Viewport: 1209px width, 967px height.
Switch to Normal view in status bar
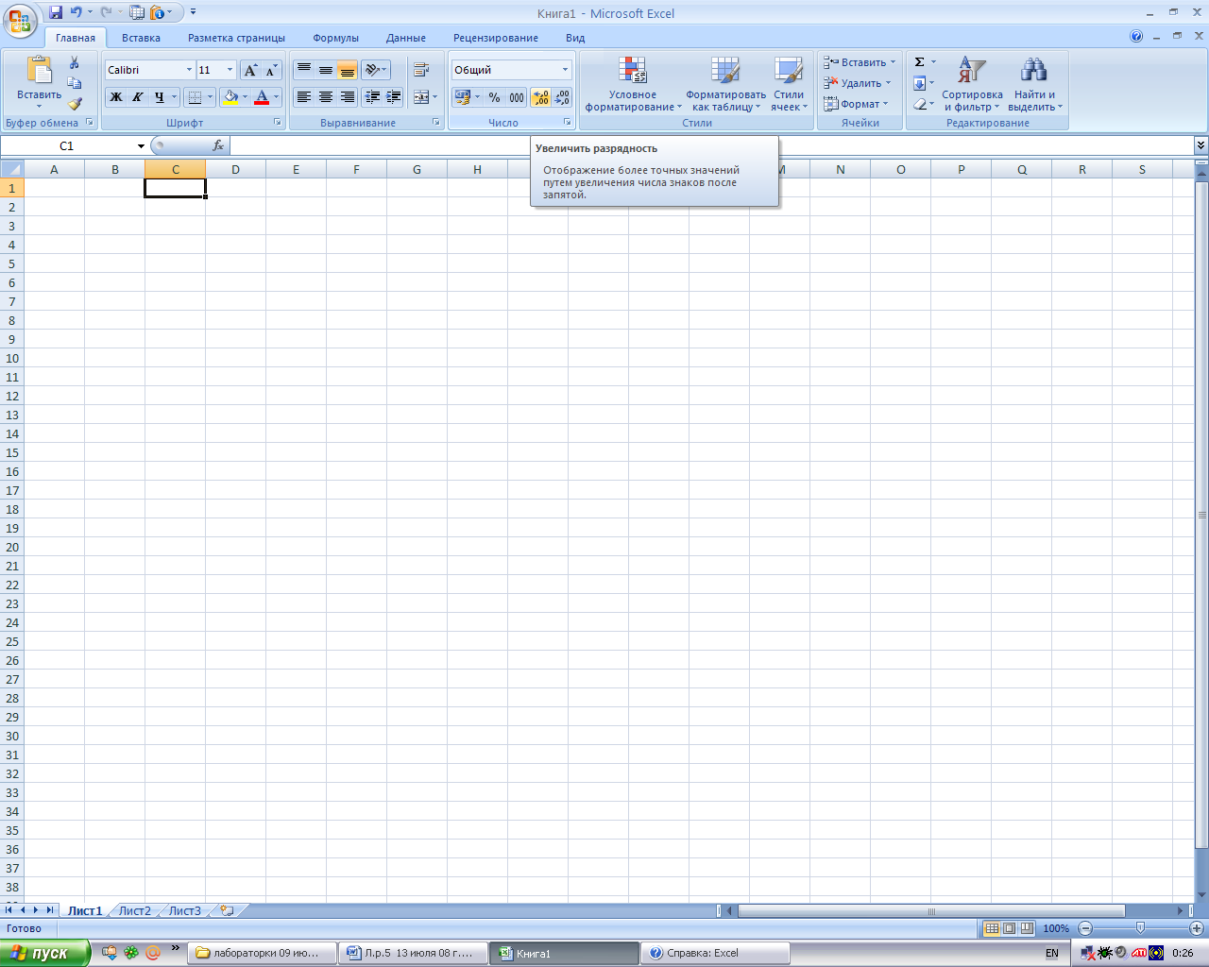click(992, 928)
